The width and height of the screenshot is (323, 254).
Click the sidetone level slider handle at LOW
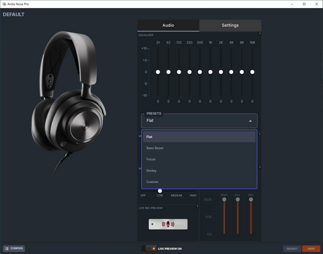160,191
